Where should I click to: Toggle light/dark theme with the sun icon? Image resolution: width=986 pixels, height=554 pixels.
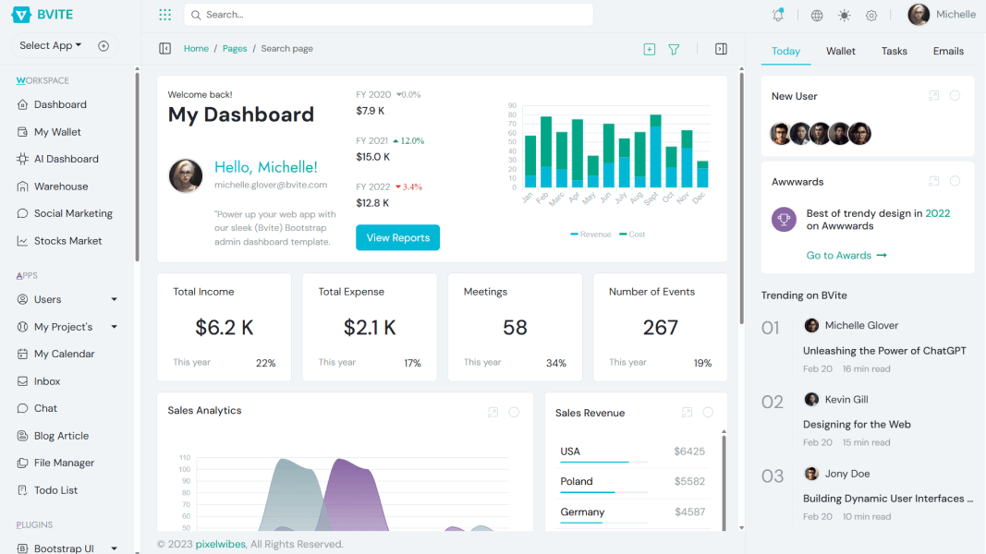[843, 15]
